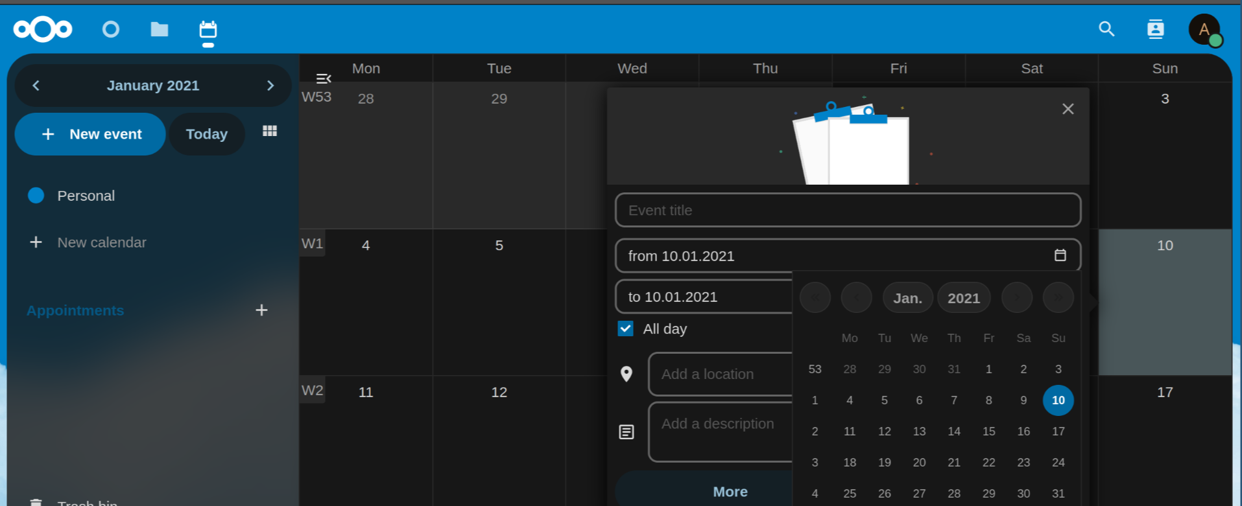Click Sunday 3 cell in calendar grid
This screenshot has width=1242, height=506.
click(x=1165, y=155)
